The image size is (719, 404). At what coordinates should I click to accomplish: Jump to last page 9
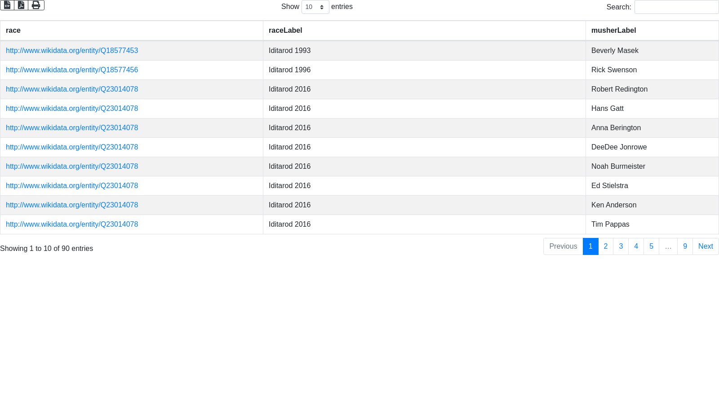685,246
